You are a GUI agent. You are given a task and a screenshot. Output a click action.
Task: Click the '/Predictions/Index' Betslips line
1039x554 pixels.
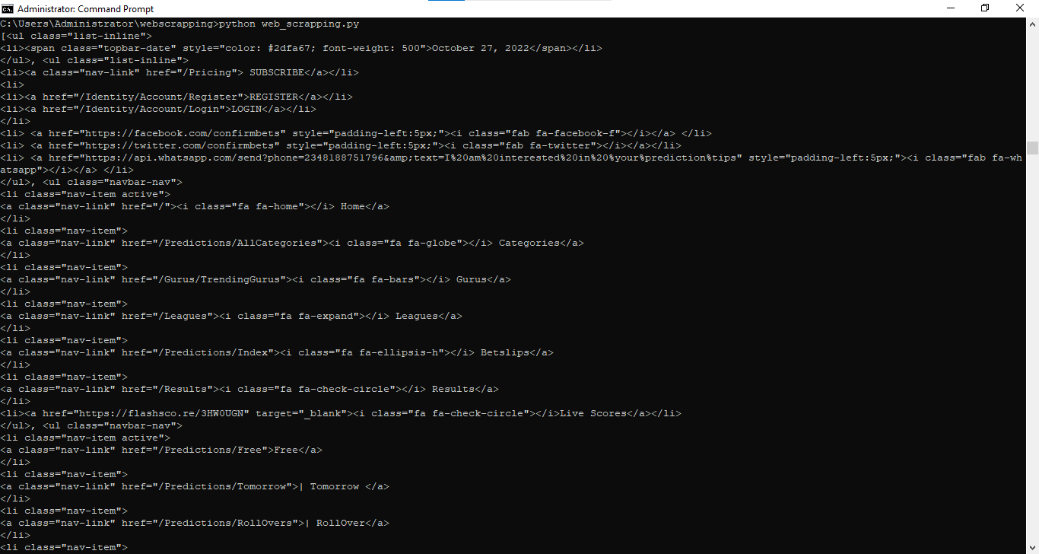click(277, 352)
